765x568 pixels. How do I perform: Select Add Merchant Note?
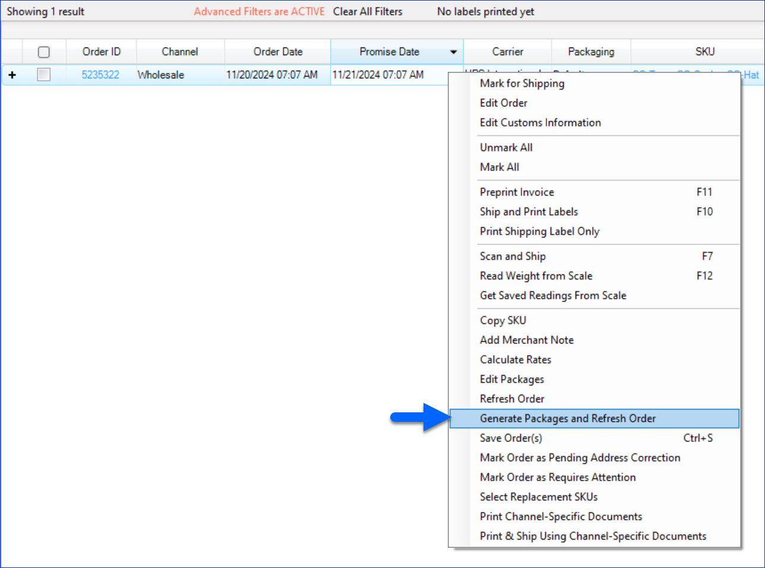point(526,340)
